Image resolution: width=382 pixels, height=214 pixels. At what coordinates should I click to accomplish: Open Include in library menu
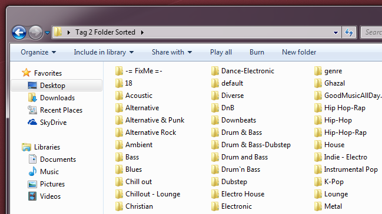tap(104, 52)
